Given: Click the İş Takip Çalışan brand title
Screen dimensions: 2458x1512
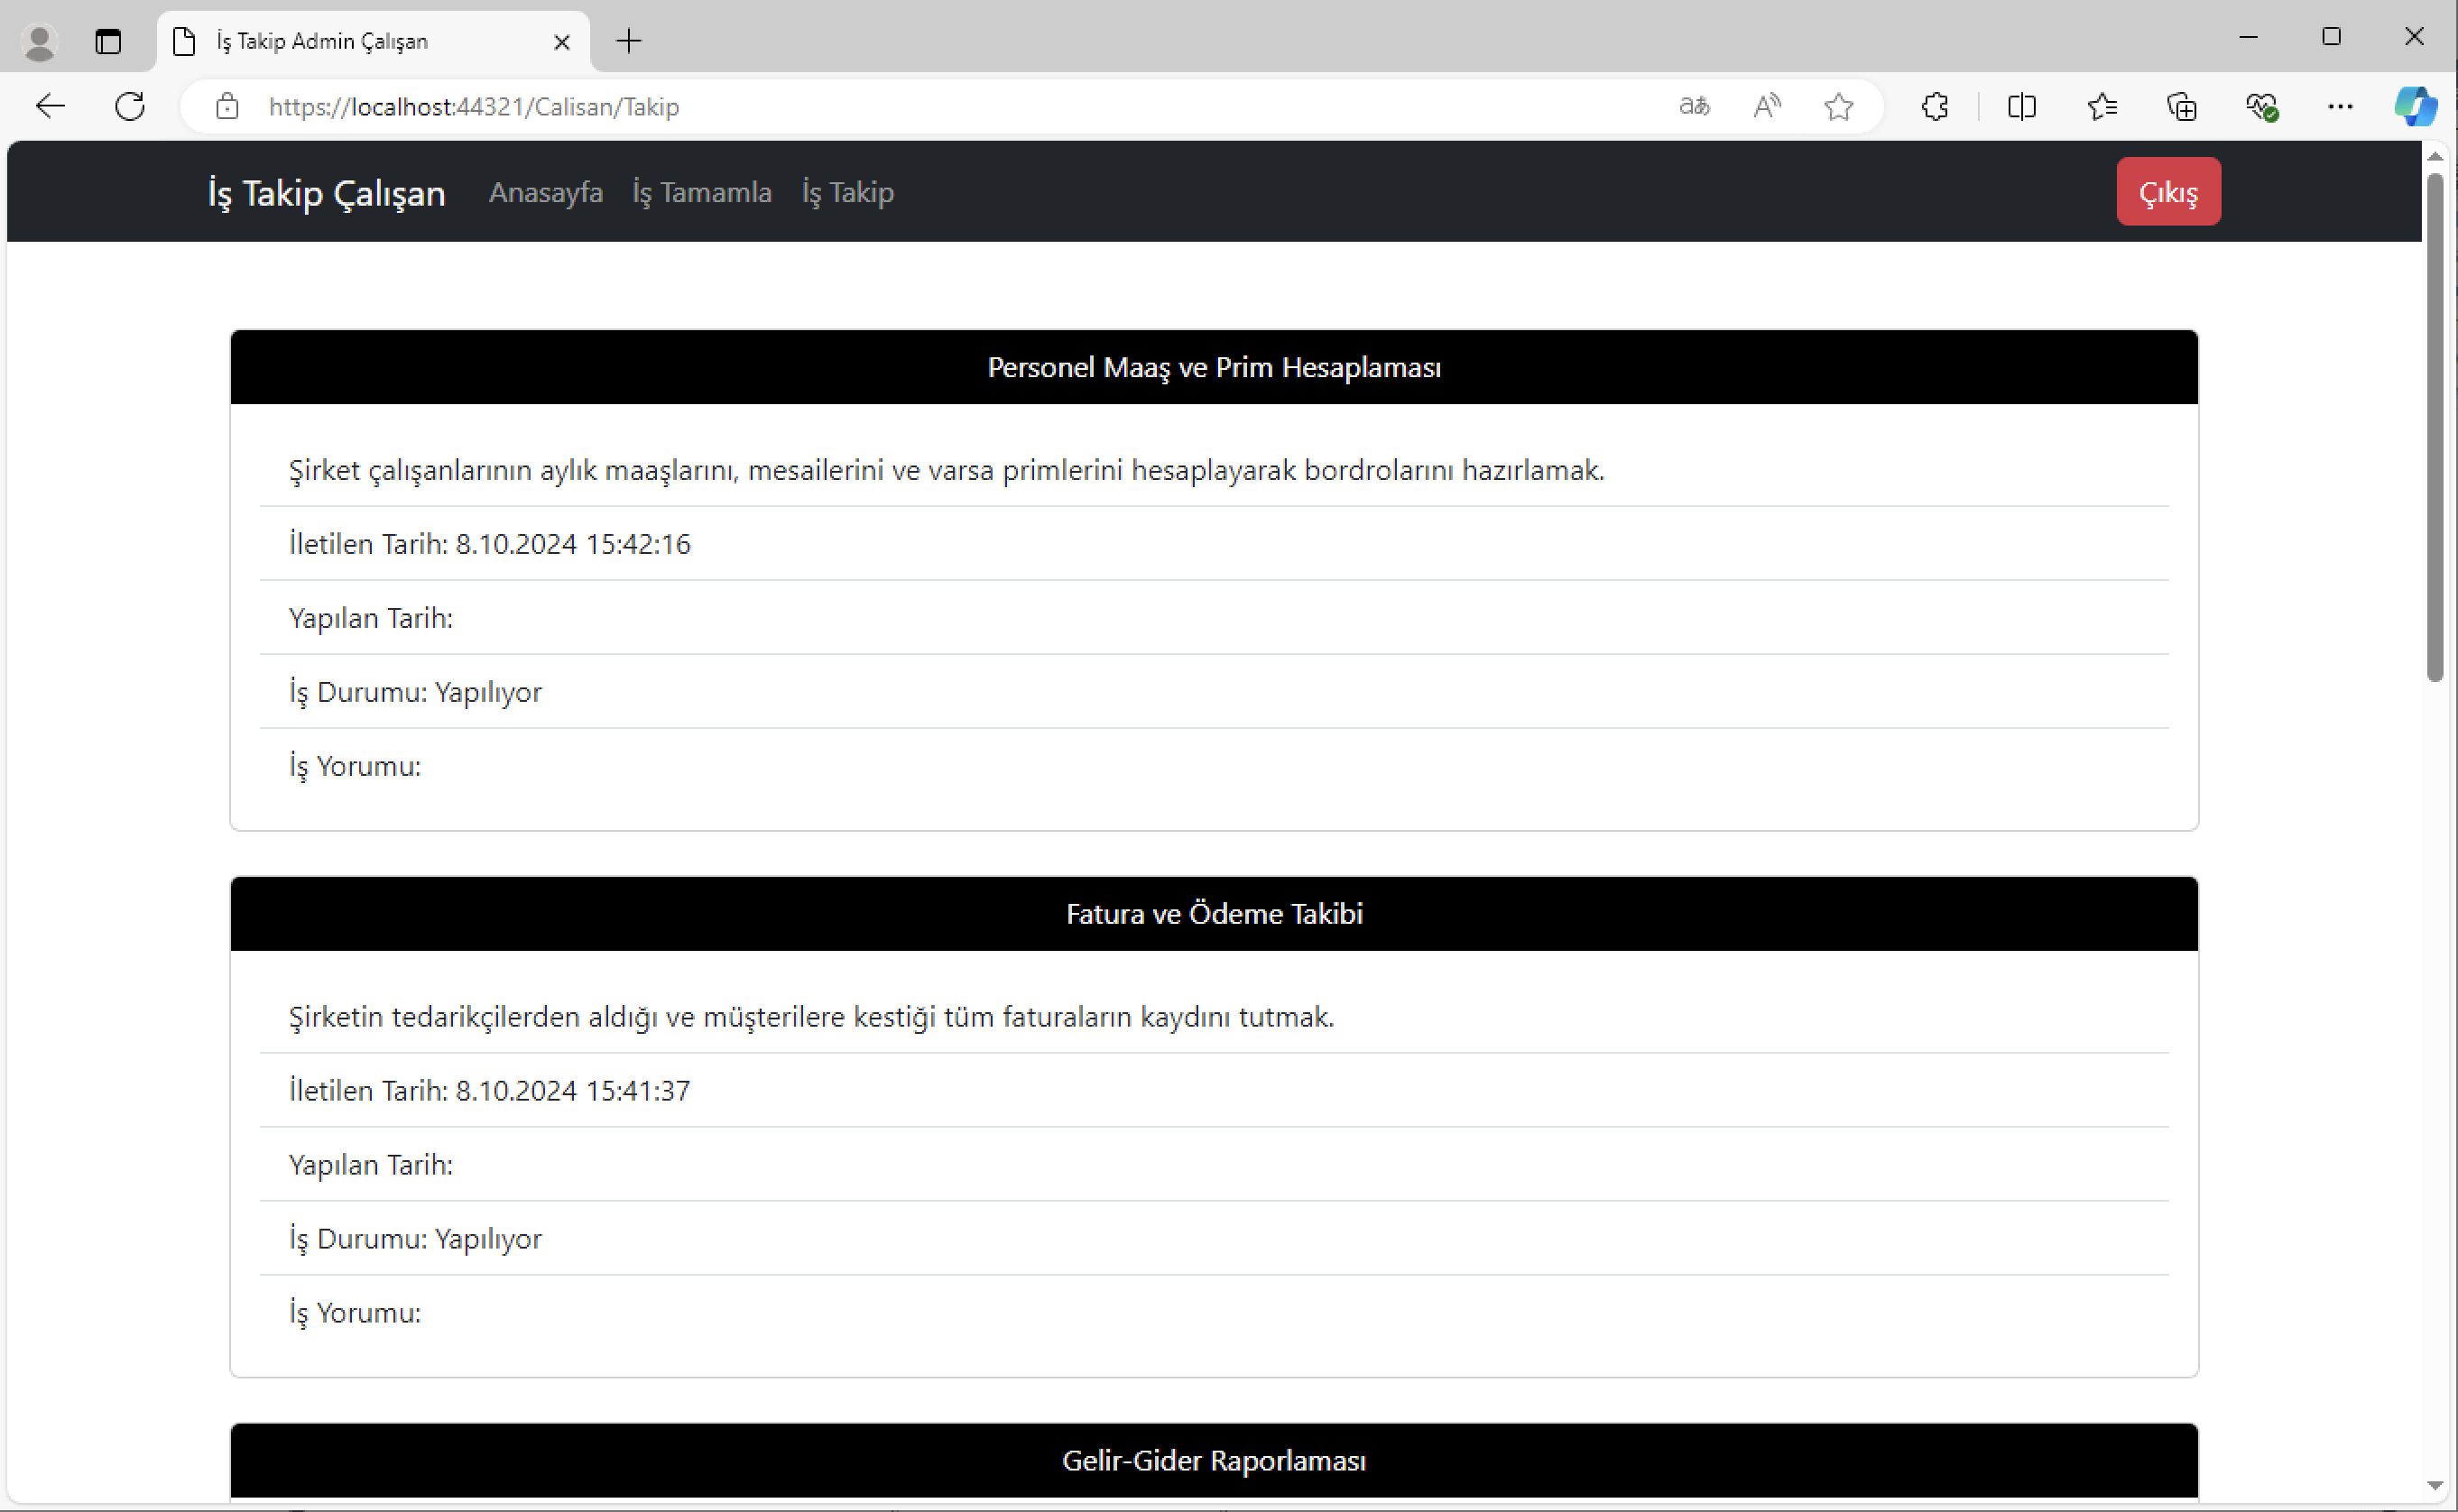Looking at the screenshot, I should [326, 193].
